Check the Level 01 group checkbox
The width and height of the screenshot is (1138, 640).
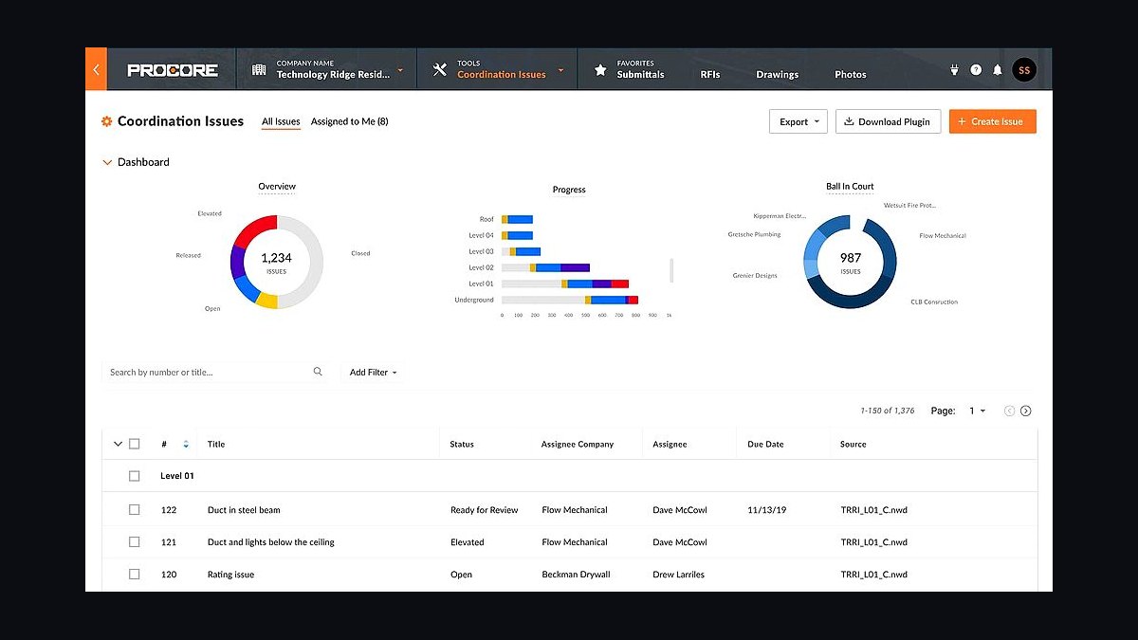coord(134,476)
